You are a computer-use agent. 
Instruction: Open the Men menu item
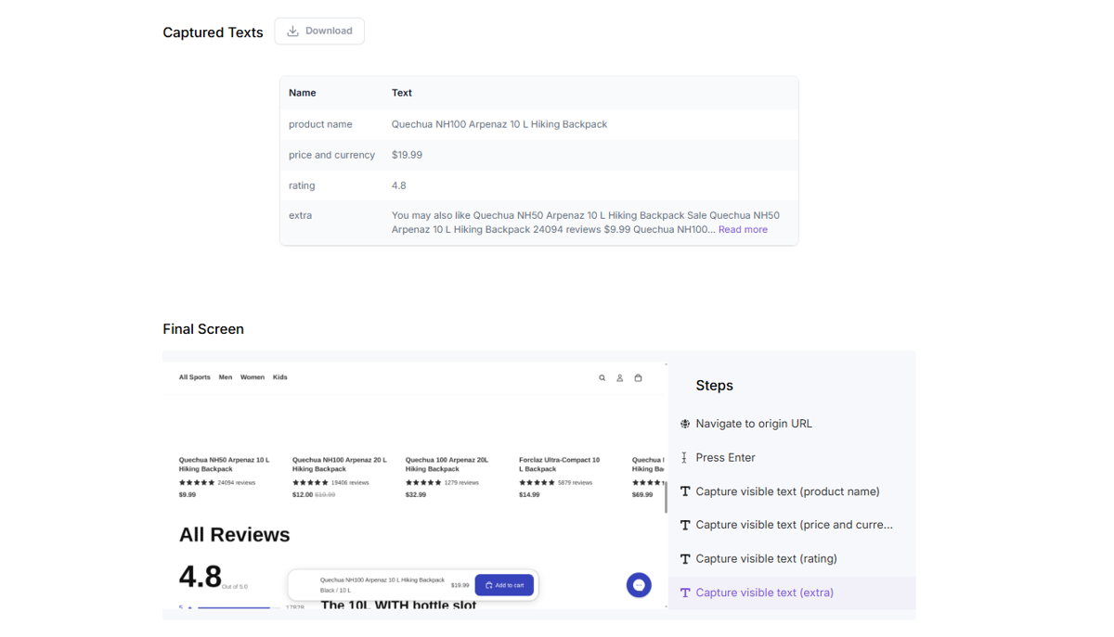[x=226, y=377]
